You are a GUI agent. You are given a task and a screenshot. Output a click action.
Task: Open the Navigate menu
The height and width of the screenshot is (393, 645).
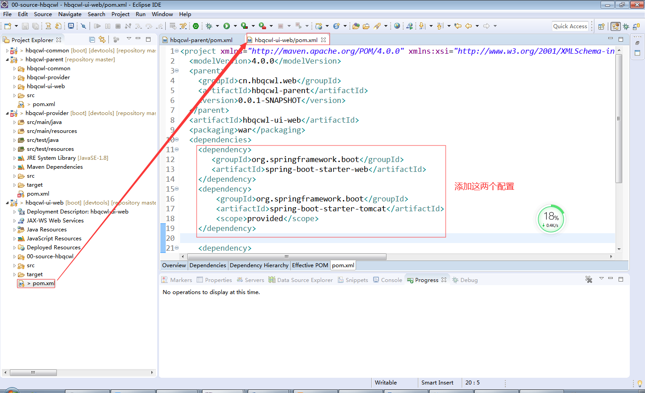tap(70, 14)
